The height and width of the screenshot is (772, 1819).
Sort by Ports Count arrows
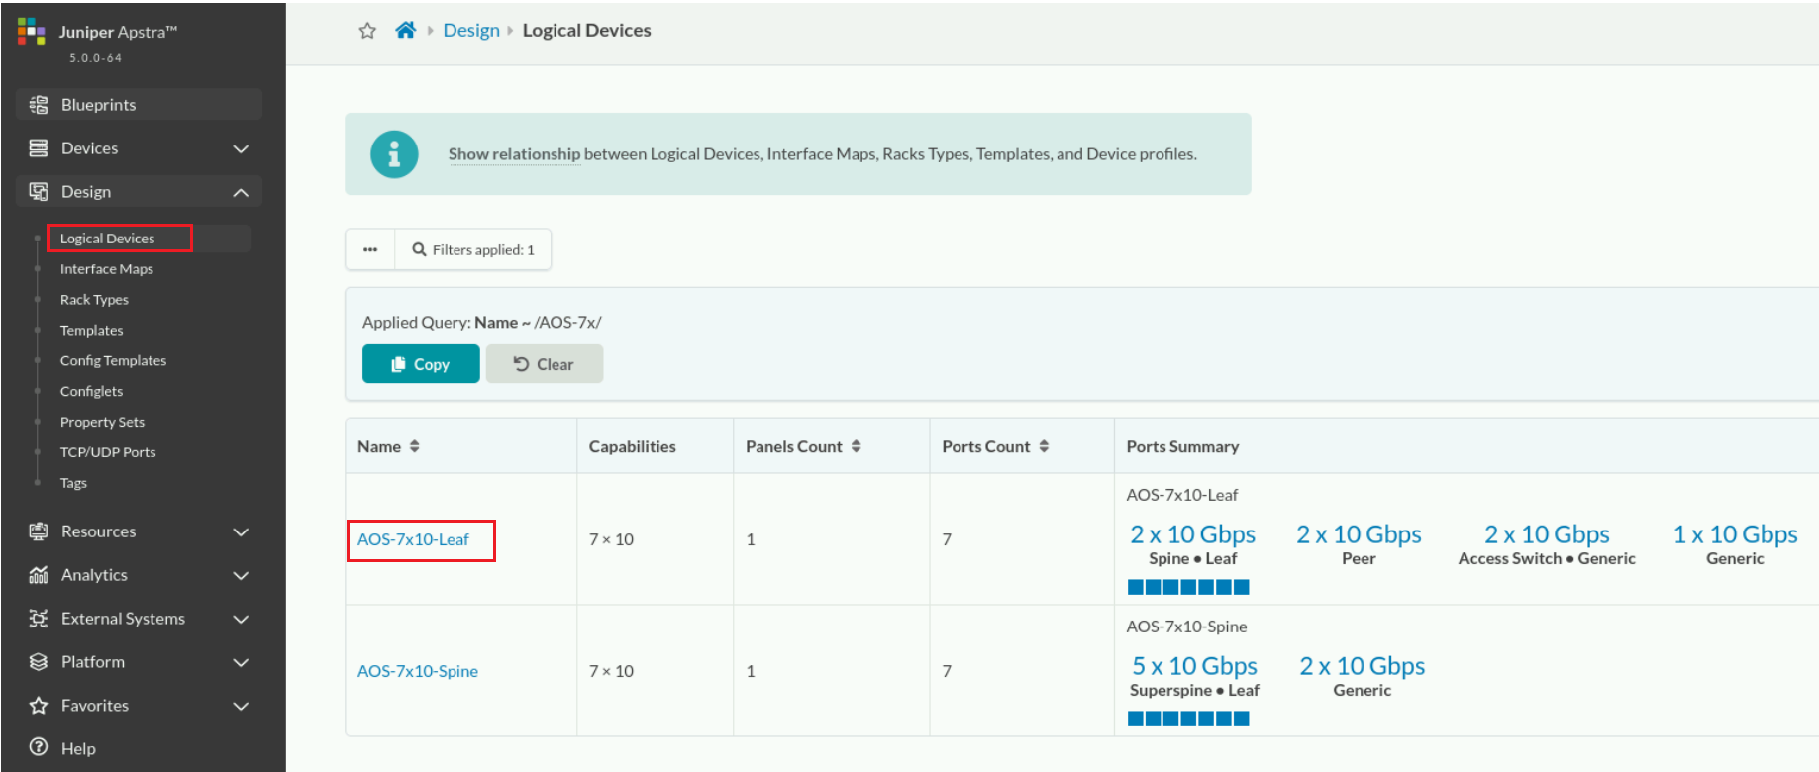pyautogui.click(x=1044, y=446)
